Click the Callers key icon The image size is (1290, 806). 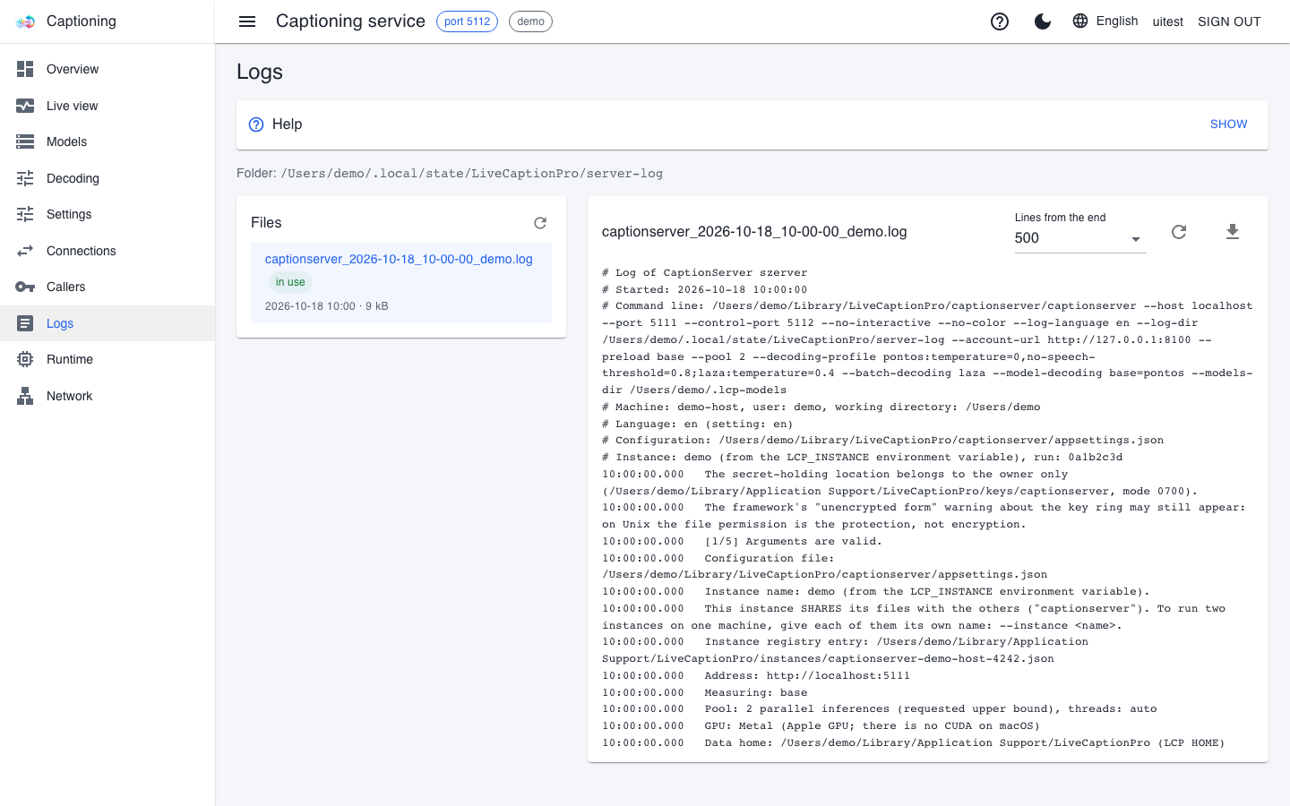(25, 287)
